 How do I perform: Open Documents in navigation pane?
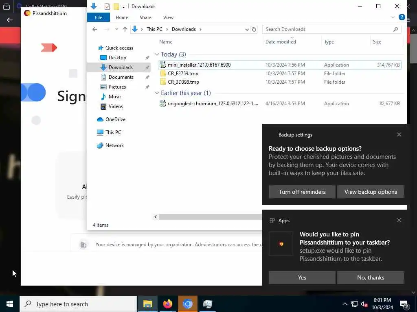pyautogui.click(x=121, y=77)
